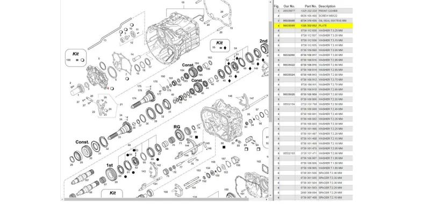Click the Our No. column header
Viewport: 430px width, 204px height.
click(289, 6)
